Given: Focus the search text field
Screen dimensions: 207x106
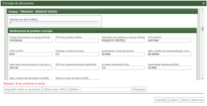Looking at the screenshot, I should (106, 89).
